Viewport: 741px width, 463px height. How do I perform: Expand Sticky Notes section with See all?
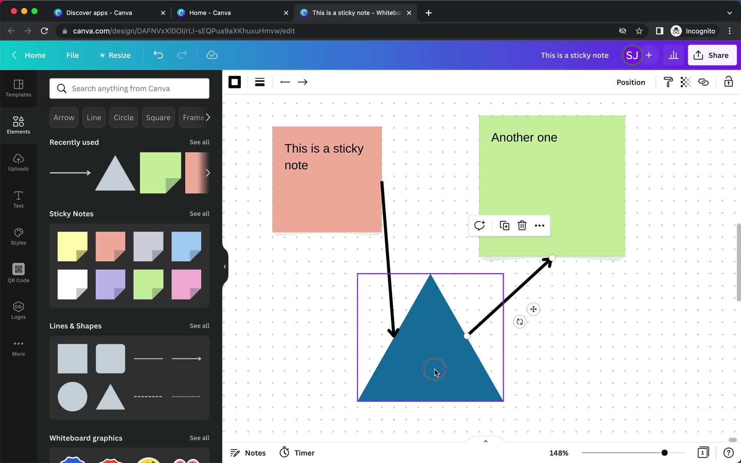[199, 213]
